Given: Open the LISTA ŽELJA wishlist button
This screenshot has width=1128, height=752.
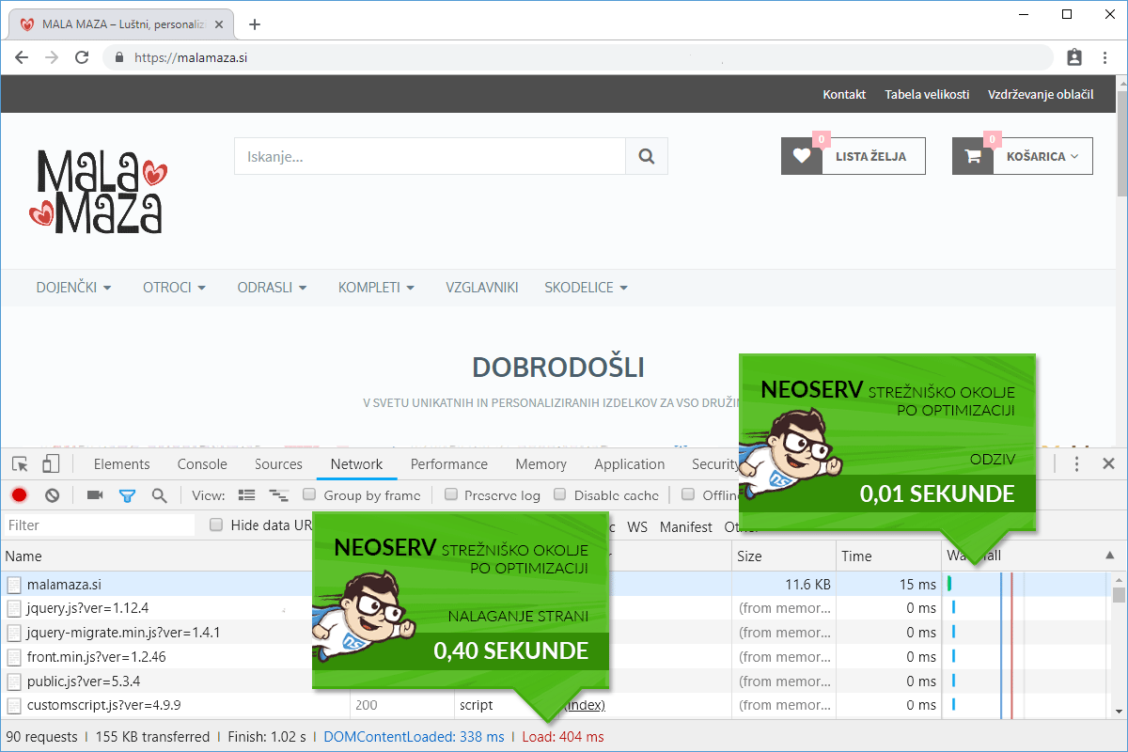Looking at the screenshot, I should (853, 156).
